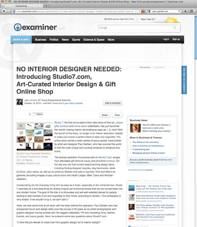The height and width of the screenshot is (227, 197).
Task: Click the Meet Foxy story thumbnail
Action: tap(132, 188)
